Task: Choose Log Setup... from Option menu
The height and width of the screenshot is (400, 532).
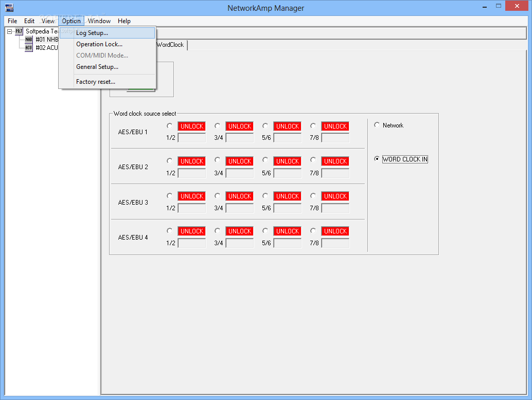Action: click(x=107, y=33)
